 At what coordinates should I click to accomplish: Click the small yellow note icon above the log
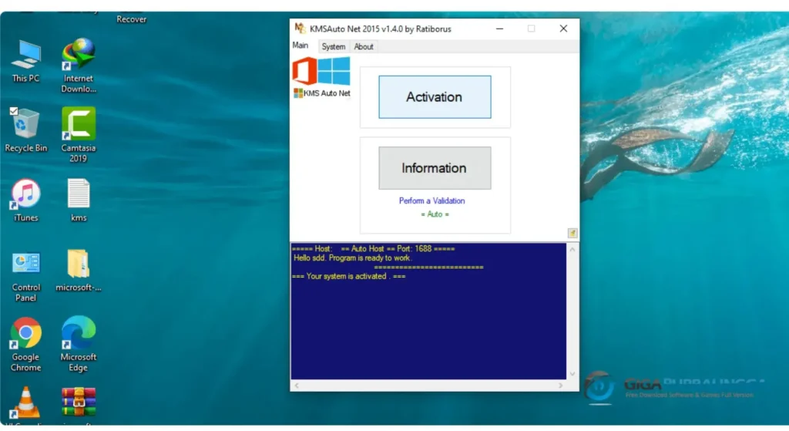[572, 233]
